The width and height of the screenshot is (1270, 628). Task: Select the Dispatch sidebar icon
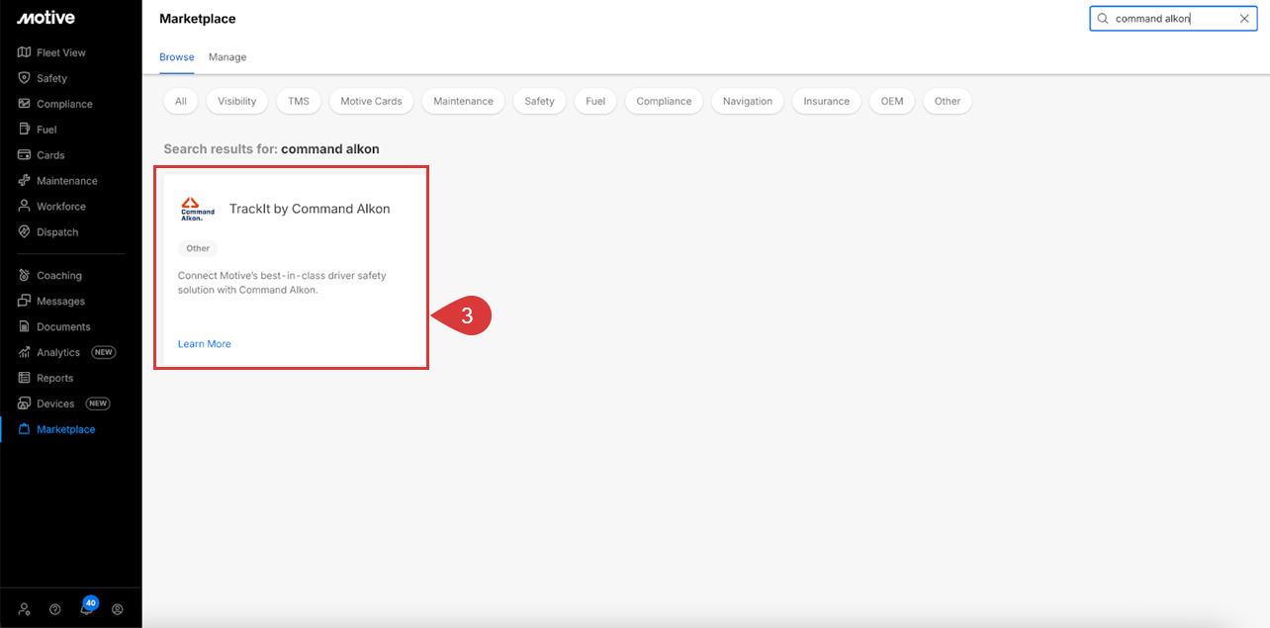[x=24, y=231]
